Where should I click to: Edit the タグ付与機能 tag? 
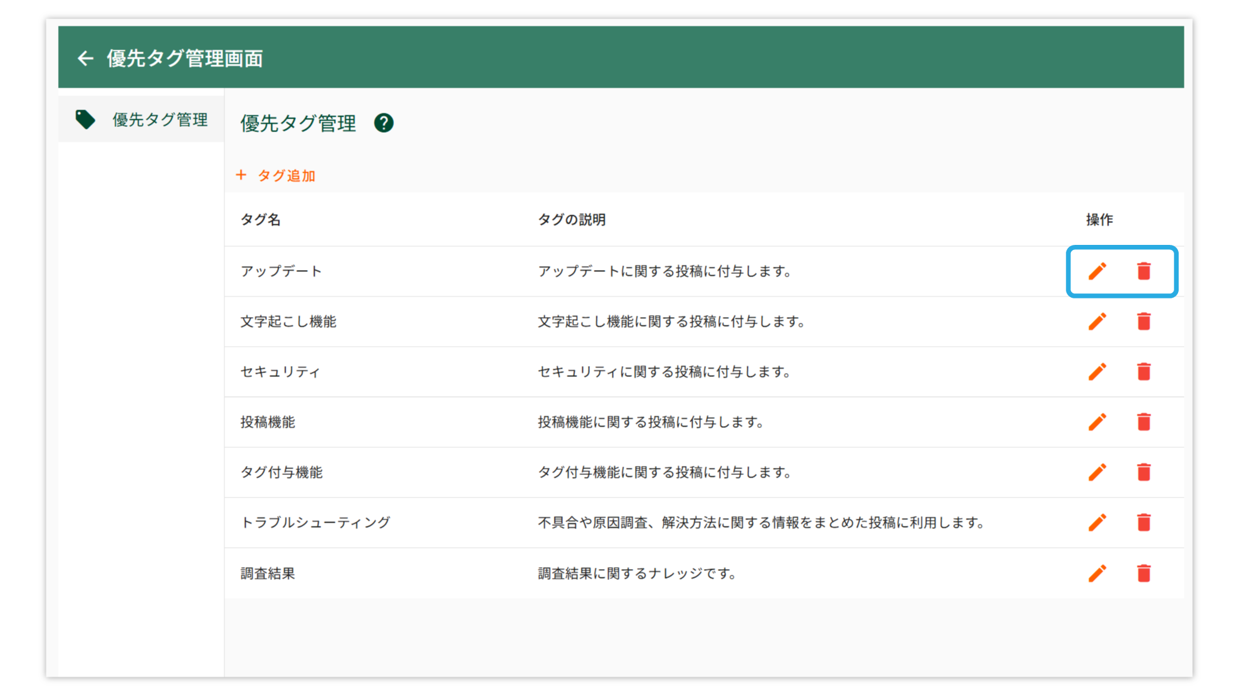1097,472
